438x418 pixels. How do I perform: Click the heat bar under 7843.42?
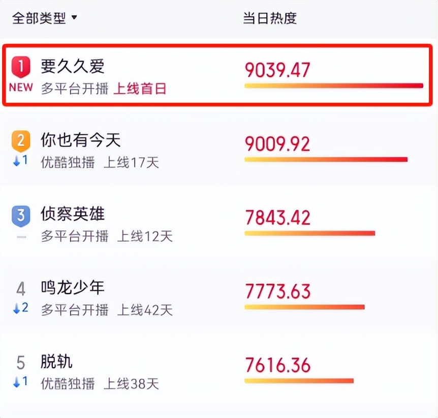[310, 233]
